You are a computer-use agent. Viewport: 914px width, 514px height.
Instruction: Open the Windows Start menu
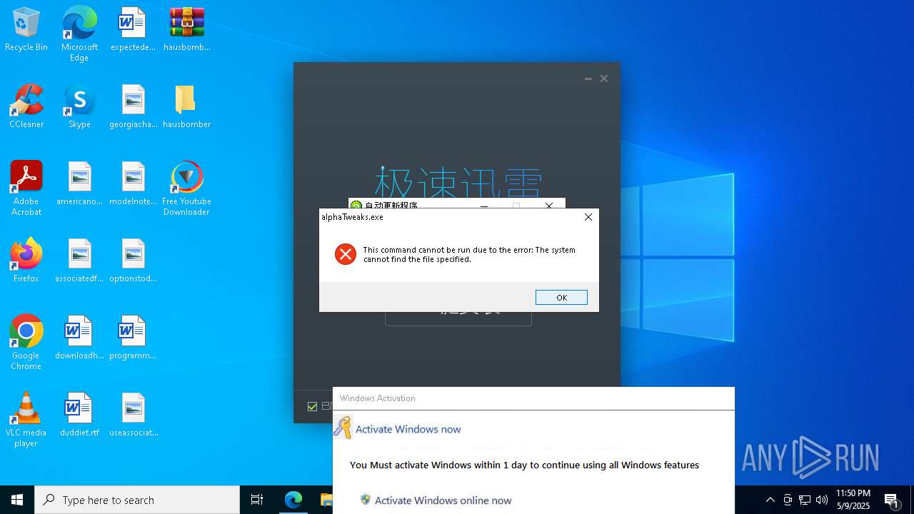[x=17, y=500]
